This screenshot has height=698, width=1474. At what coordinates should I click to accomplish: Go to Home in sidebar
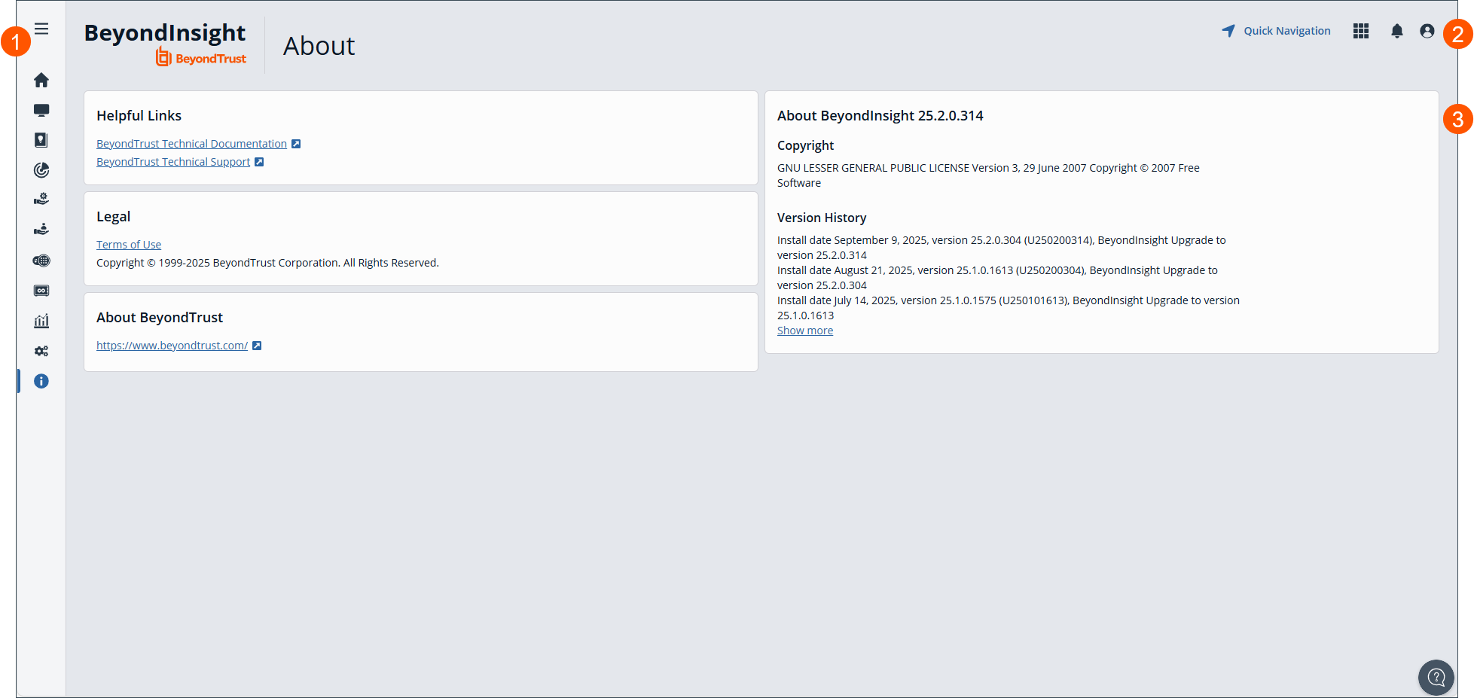click(41, 80)
